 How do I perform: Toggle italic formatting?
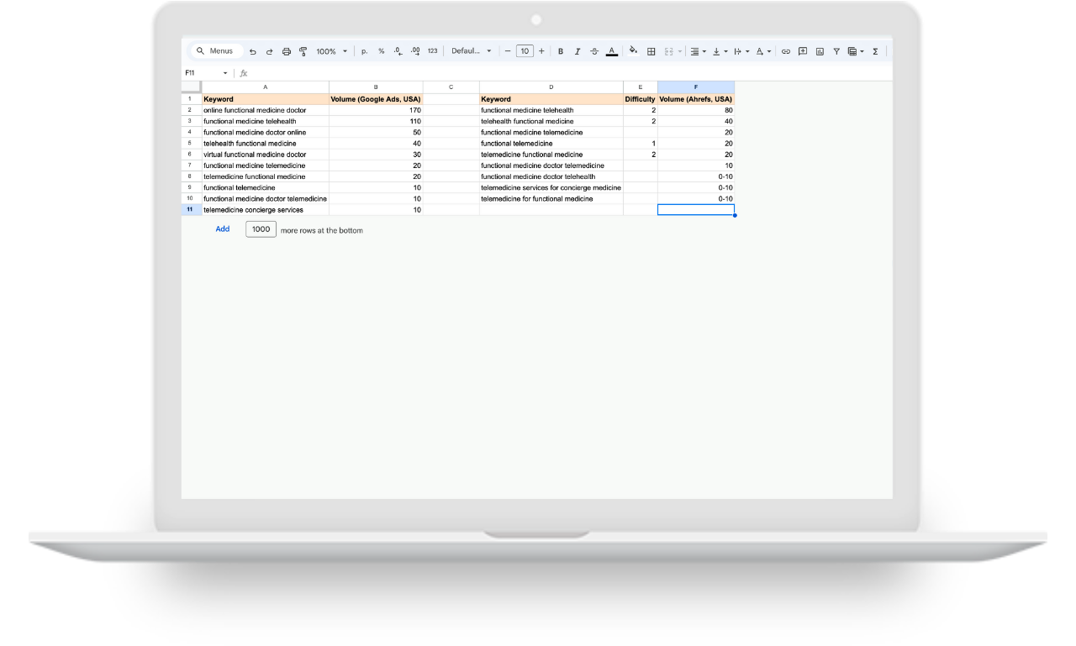click(x=577, y=51)
